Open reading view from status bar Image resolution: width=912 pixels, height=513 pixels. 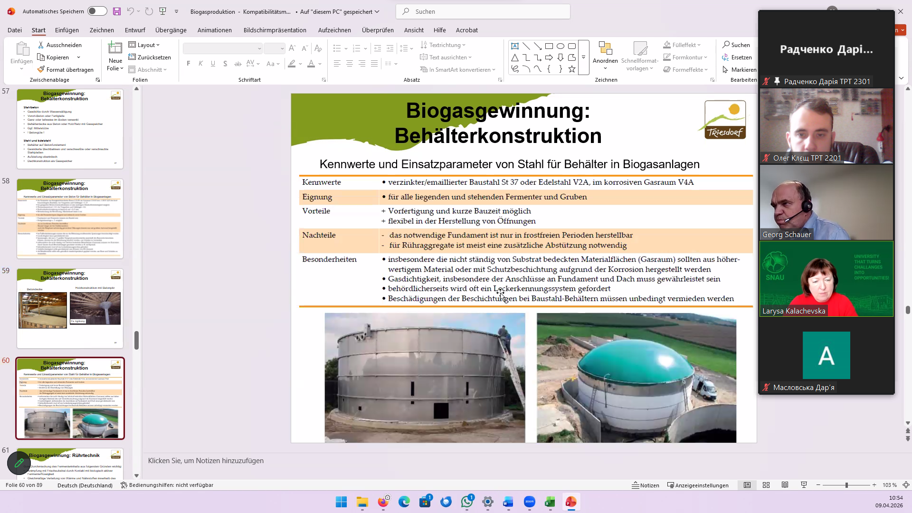[x=785, y=485]
